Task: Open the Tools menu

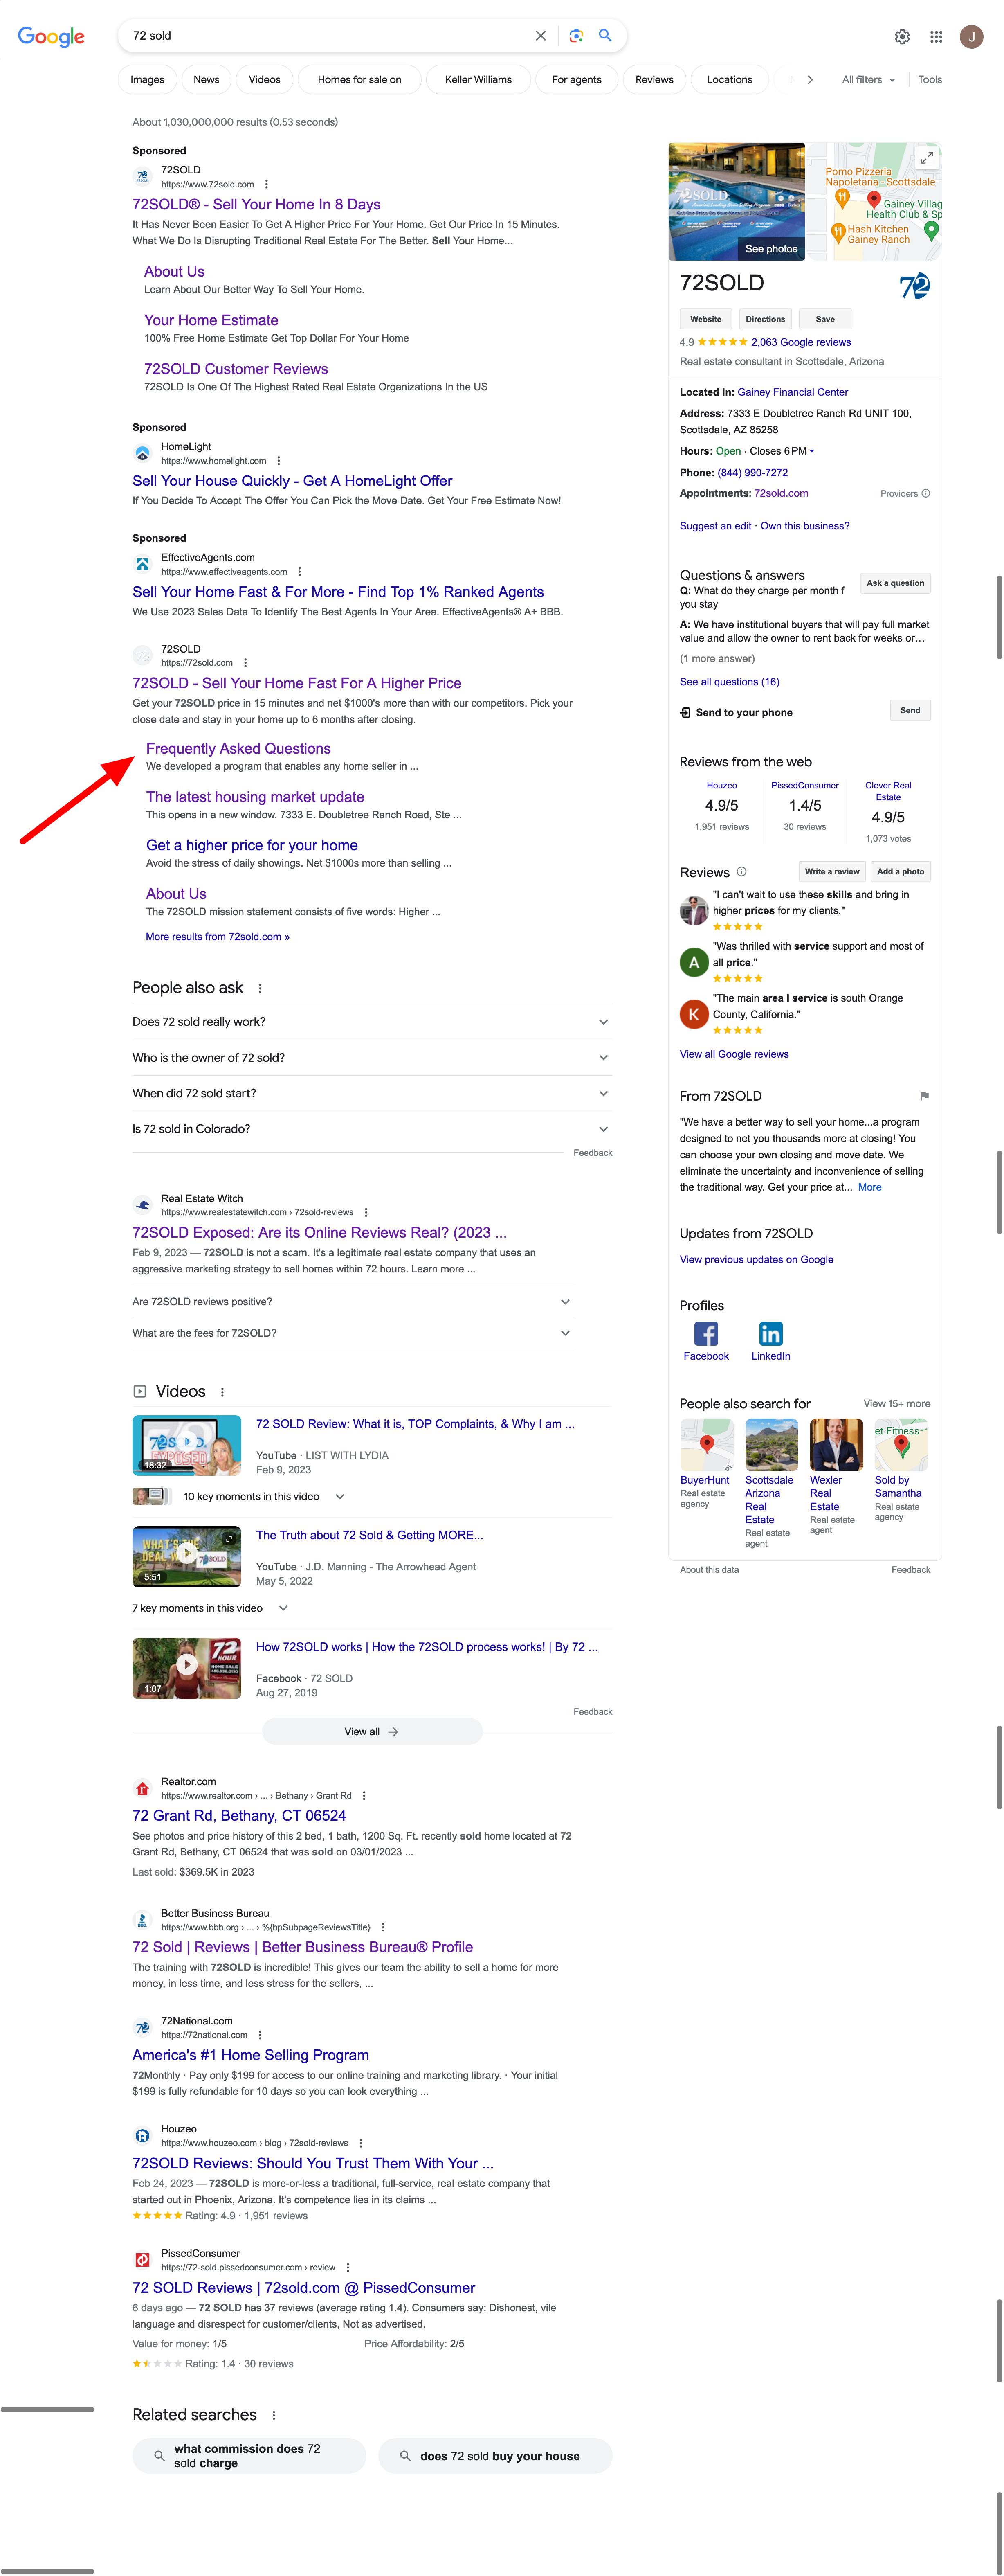Action: point(930,80)
